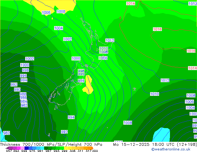Click the Thickness 700/1000 hPa/SLP/Height title
Image resolution: width=197 pixels, height=152 pixels.
click(x=51, y=145)
